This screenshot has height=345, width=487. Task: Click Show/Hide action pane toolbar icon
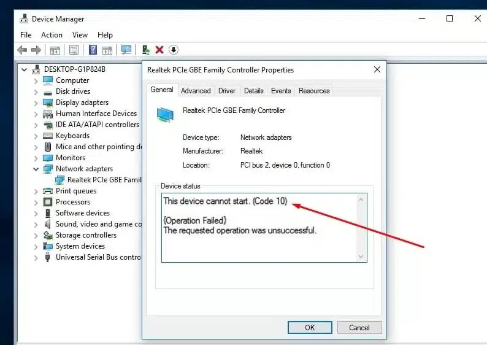point(107,50)
